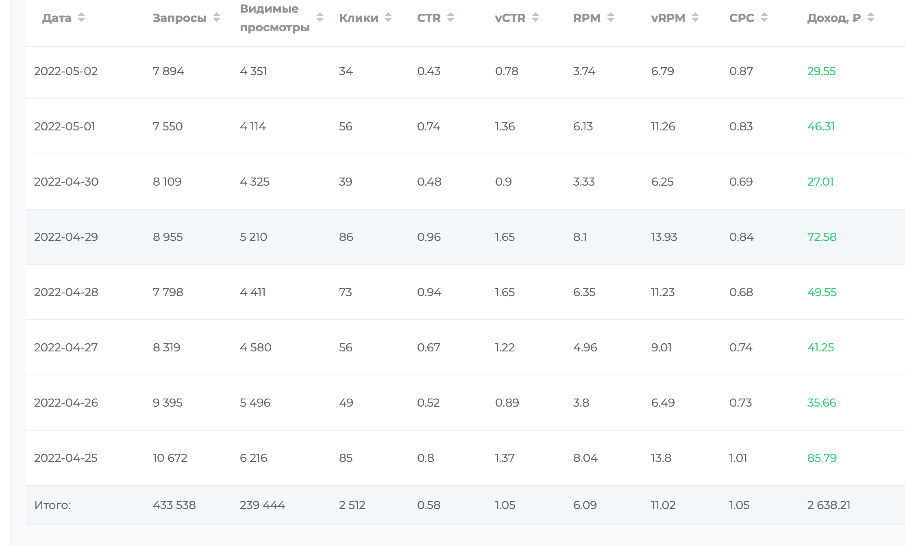Select the 2022-04-25 date cell
Viewport: 905px width, 546px height.
point(66,458)
